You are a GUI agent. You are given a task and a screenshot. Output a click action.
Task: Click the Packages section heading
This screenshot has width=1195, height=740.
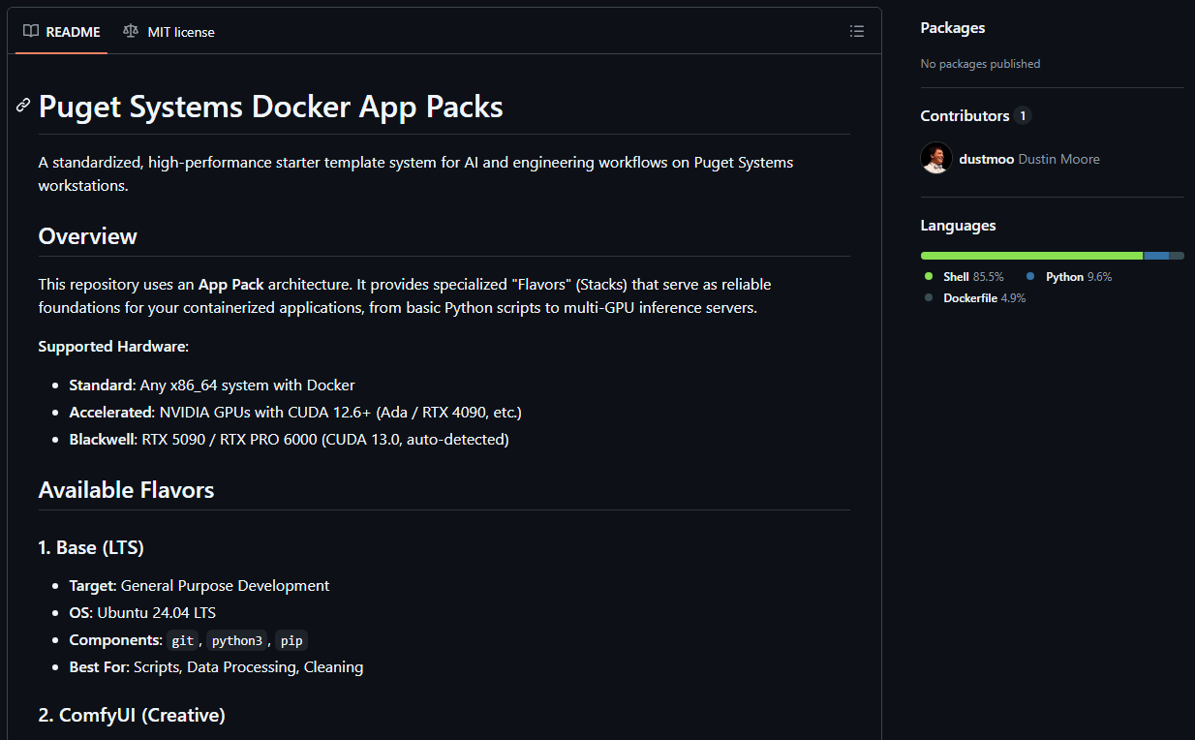click(952, 28)
